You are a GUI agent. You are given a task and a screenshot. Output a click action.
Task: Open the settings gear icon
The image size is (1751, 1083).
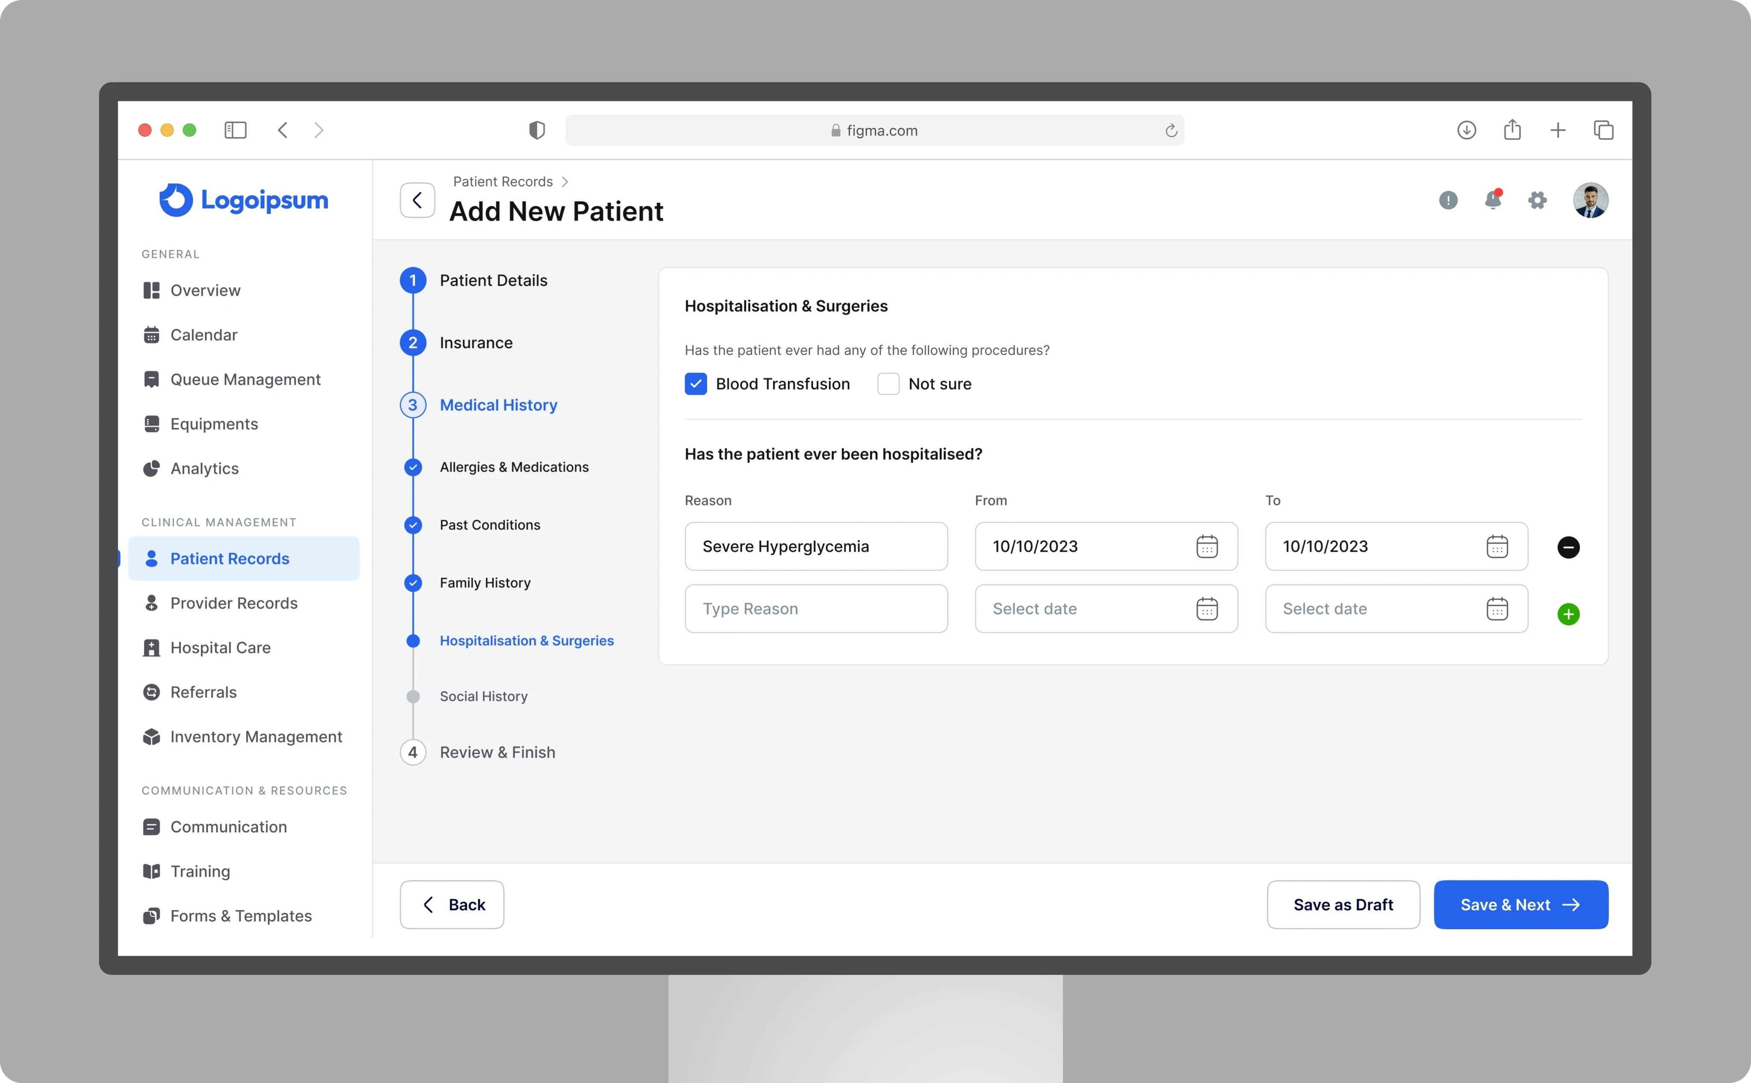pos(1537,200)
